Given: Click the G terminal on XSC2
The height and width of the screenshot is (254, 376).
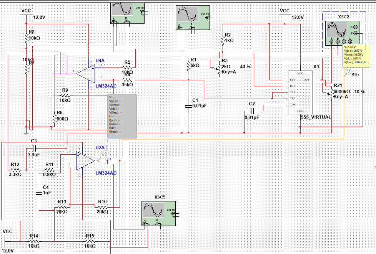Looking at the screenshot, I should coord(355,27).
